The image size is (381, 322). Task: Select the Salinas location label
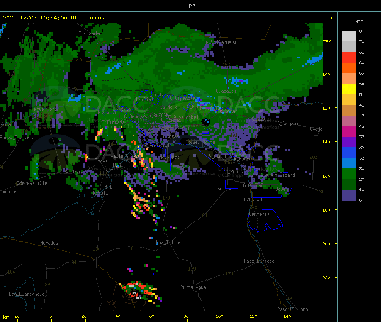pos(73,172)
